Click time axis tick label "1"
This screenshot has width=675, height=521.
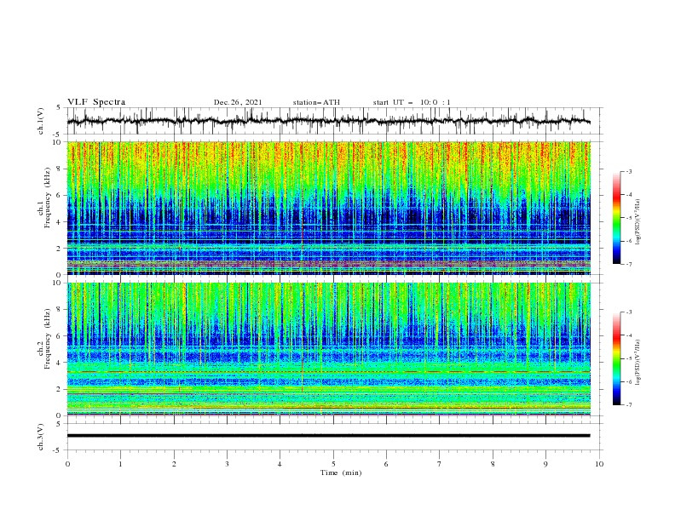[120, 464]
